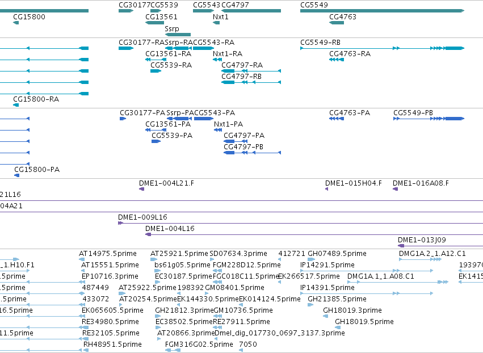Click protein label CG15800-PA
Image resolution: width=483 pixels, height=353 pixels.
tap(37, 170)
